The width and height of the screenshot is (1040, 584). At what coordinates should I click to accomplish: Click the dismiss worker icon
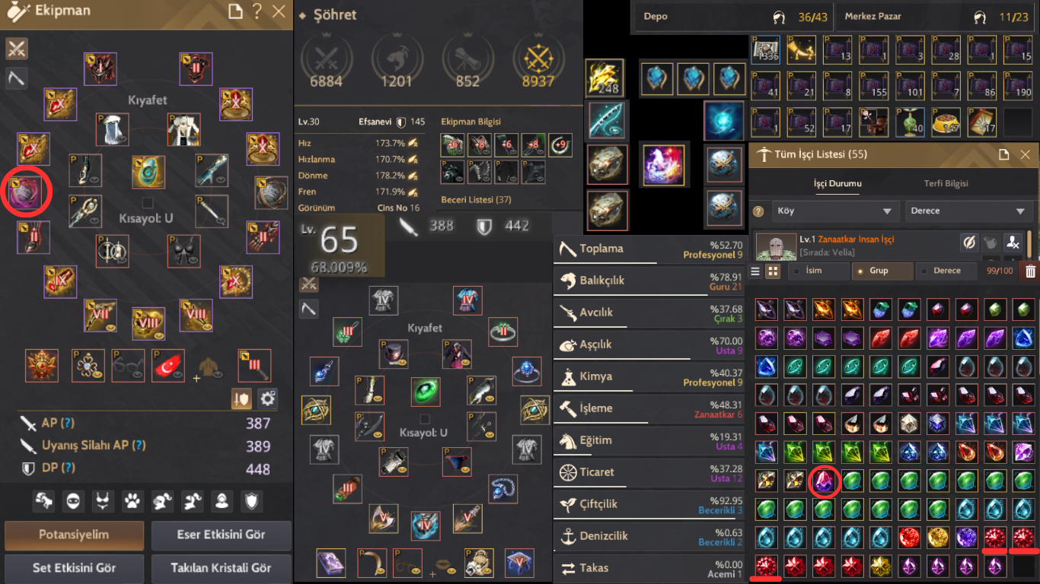click(1012, 242)
